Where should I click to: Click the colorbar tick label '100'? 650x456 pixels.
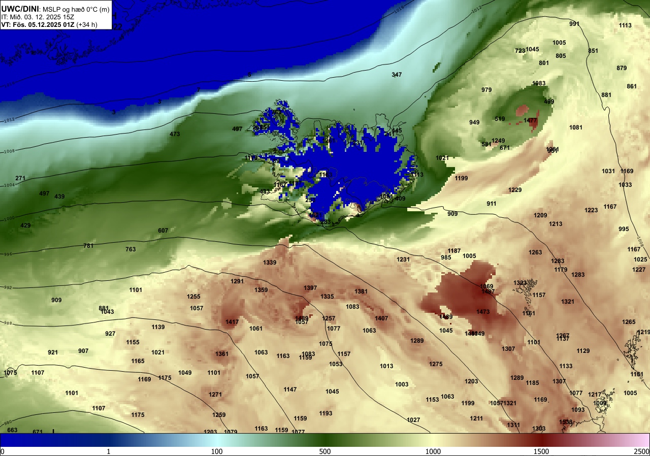click(x=217, y=451)
